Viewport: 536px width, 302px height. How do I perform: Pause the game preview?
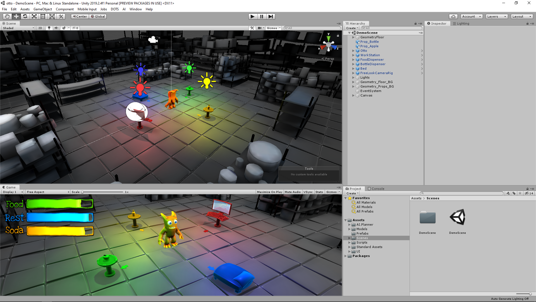262,16
